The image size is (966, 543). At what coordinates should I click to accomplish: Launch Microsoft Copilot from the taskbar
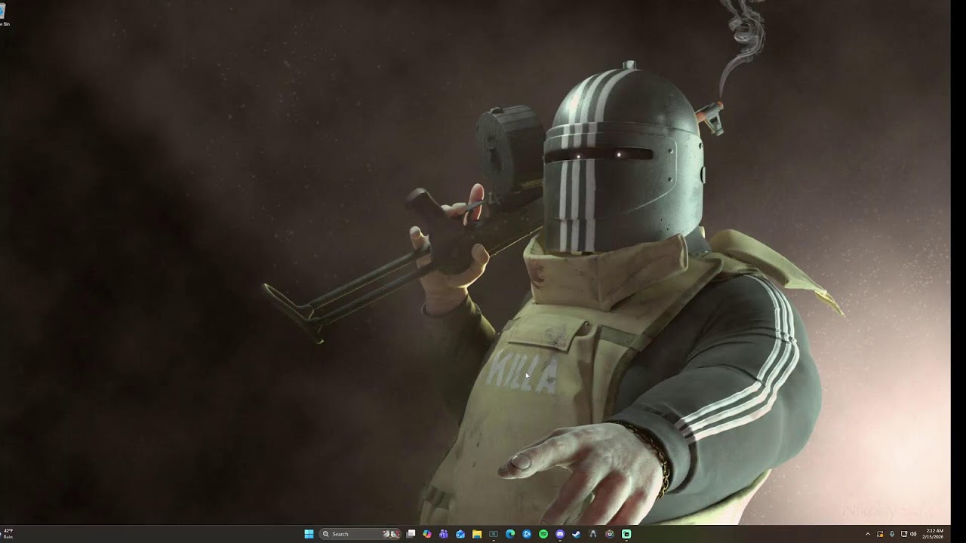[427, 534]
